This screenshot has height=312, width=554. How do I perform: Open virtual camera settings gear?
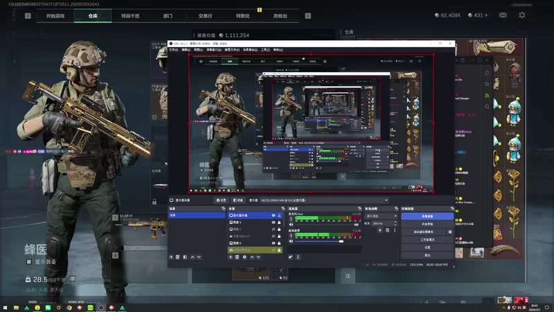449,232
